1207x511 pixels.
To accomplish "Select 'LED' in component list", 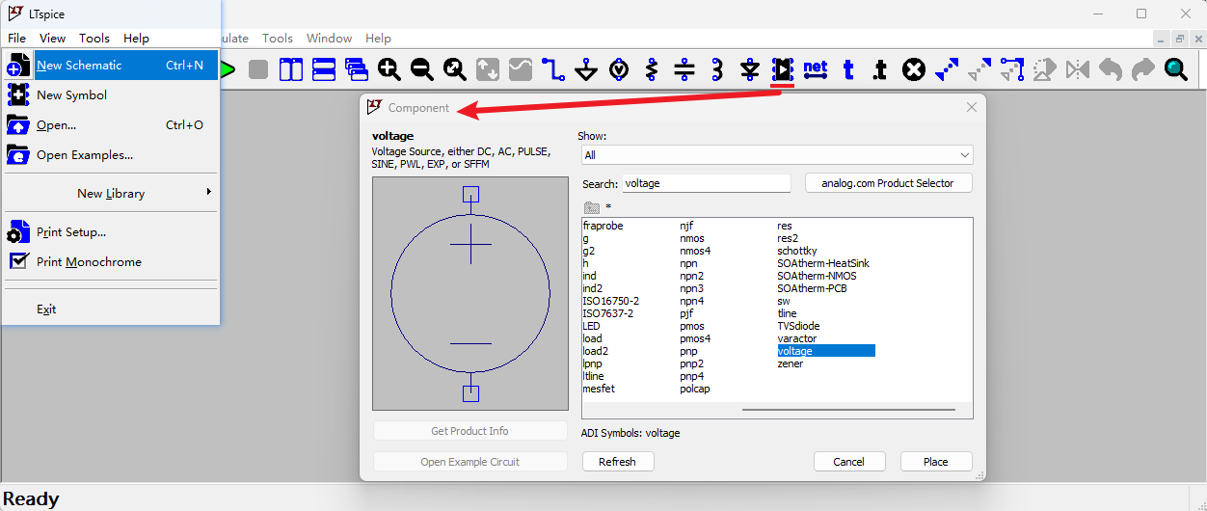I will click(591, 326).
